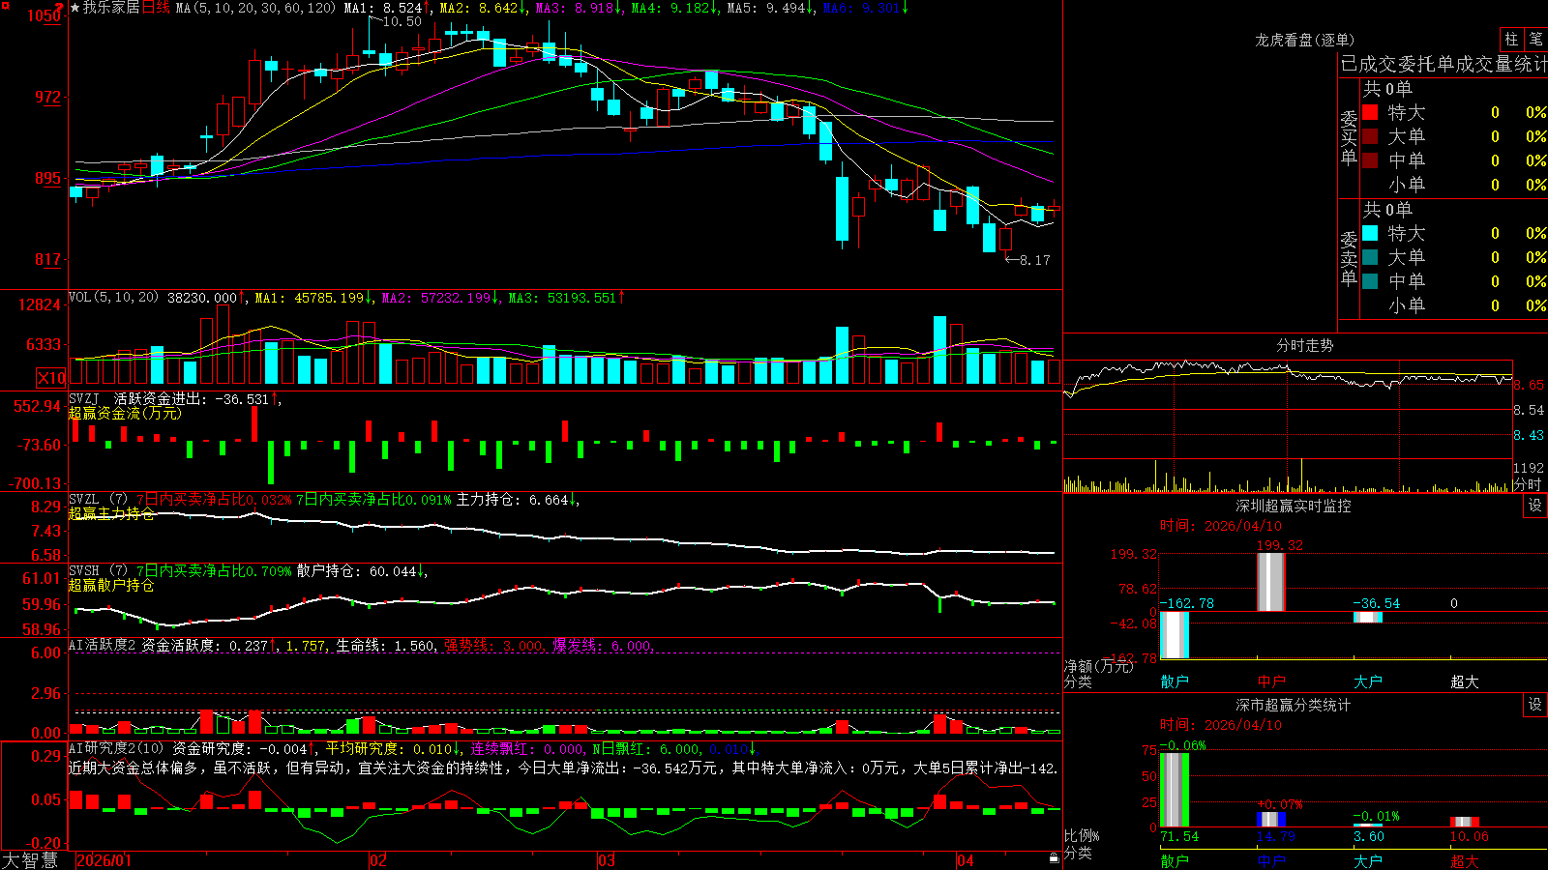This screenshot has height=870, width=1548.
Task: Click the AI研究度2(10) indicator title
Action: pos(116,748)
